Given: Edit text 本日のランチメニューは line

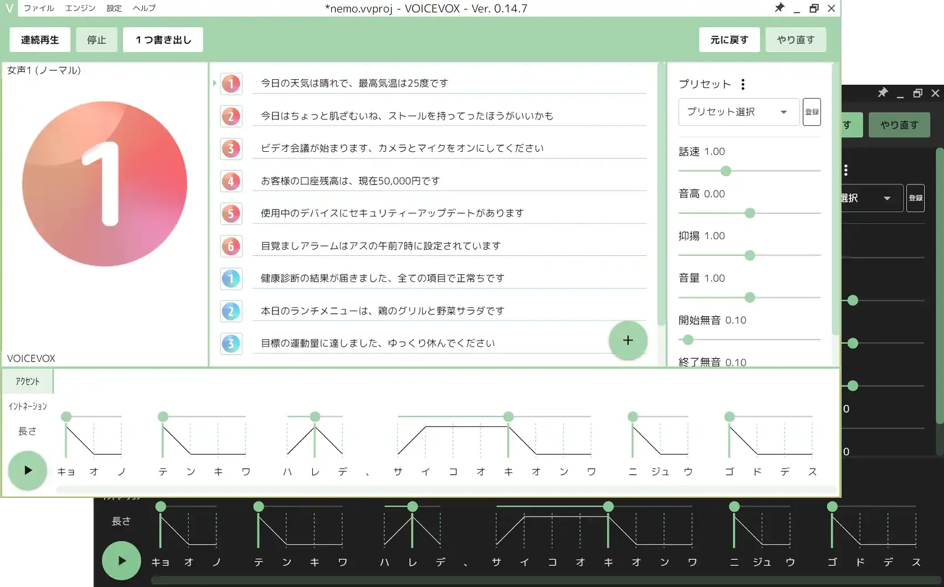Looking at the screenshot, I should pyautogui.click(x=449, y=311).
